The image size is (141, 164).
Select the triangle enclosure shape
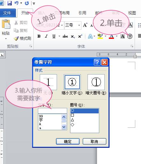72,120
